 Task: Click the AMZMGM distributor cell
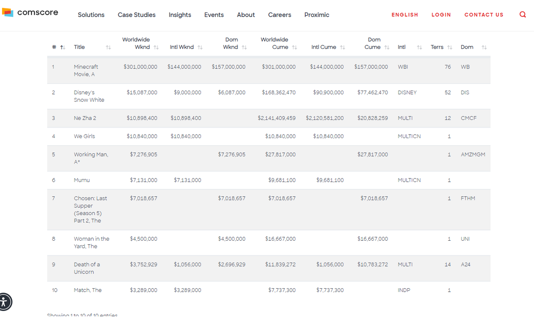(x=473, y=155)
